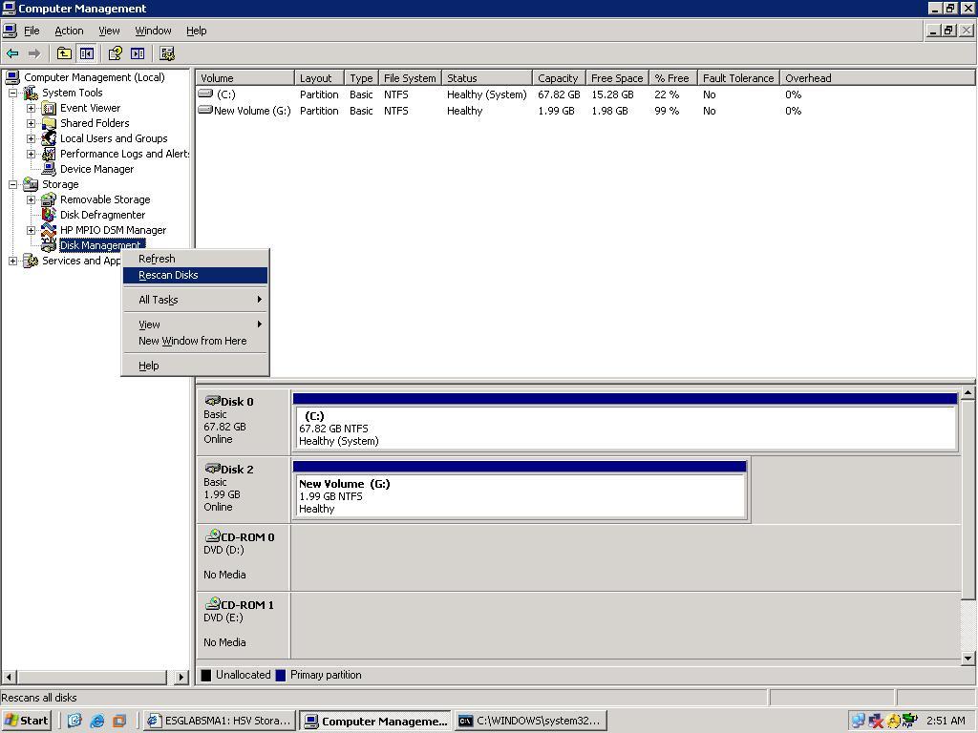Click the Disk 0 drive icon

point(213,401)
